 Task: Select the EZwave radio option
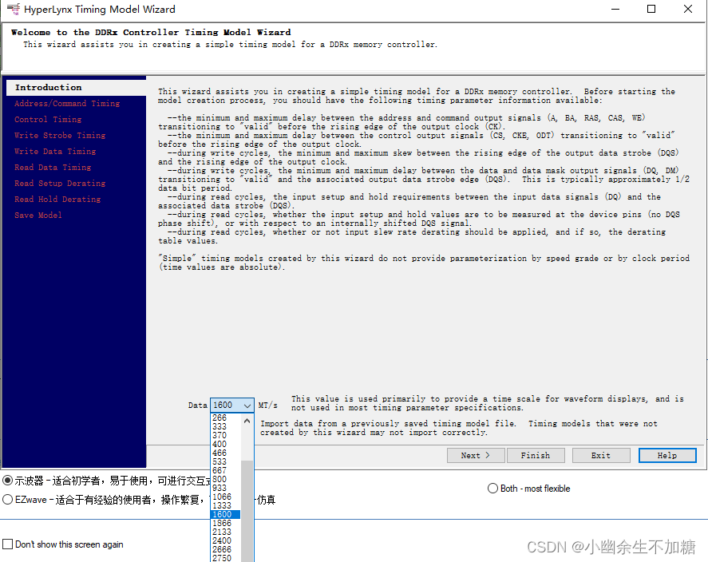(x=8, y=500)
